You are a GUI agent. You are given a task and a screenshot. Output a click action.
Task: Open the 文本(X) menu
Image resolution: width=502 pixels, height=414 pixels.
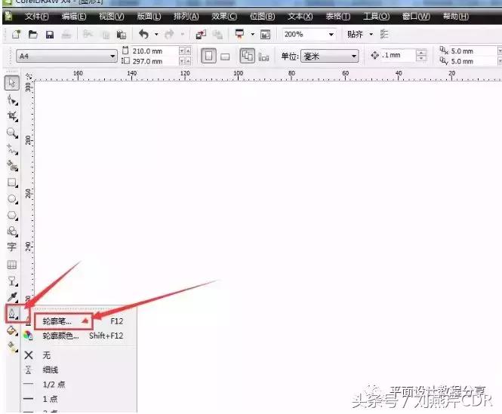click(300, 17)
